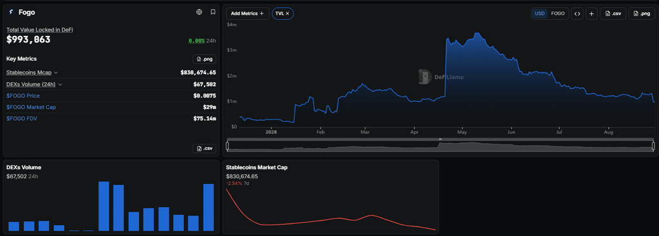659x236 pixels.
Task: Switch chart denomination to USD
Action: [540, 14]
